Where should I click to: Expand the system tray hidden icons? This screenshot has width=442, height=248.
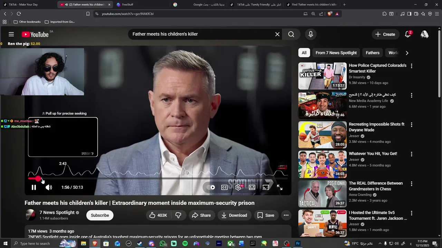coord(380,244)
